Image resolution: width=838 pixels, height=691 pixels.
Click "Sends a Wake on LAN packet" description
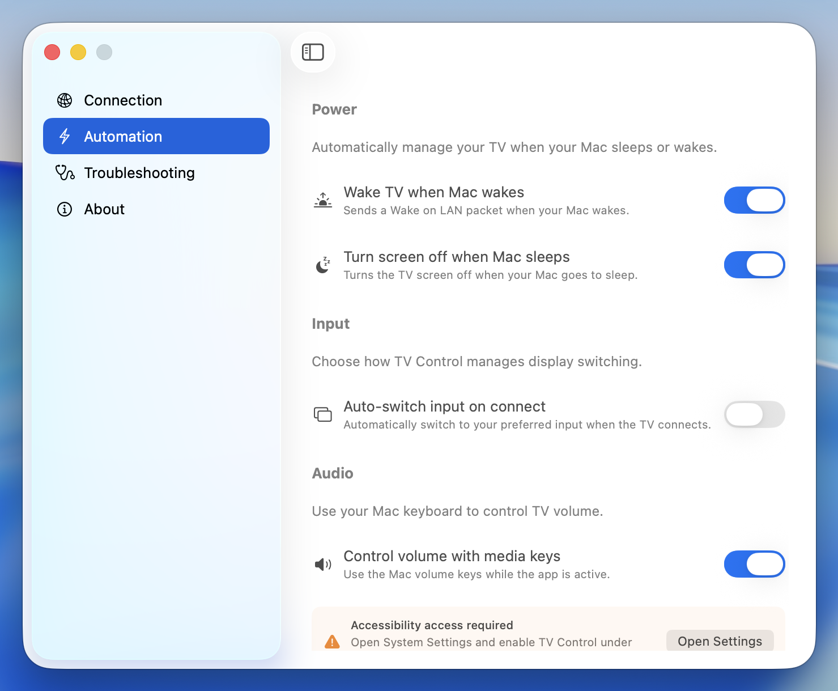tap(486, 210)
